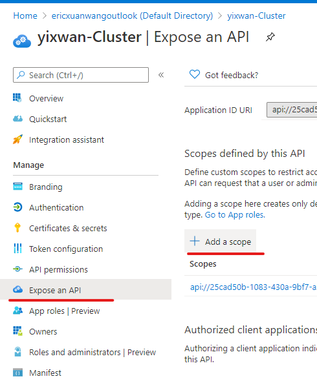Click the yixwan-Cluster app cloud icon in header
Viewport: 317px width, 381px height.
click(x=22, y=41)
